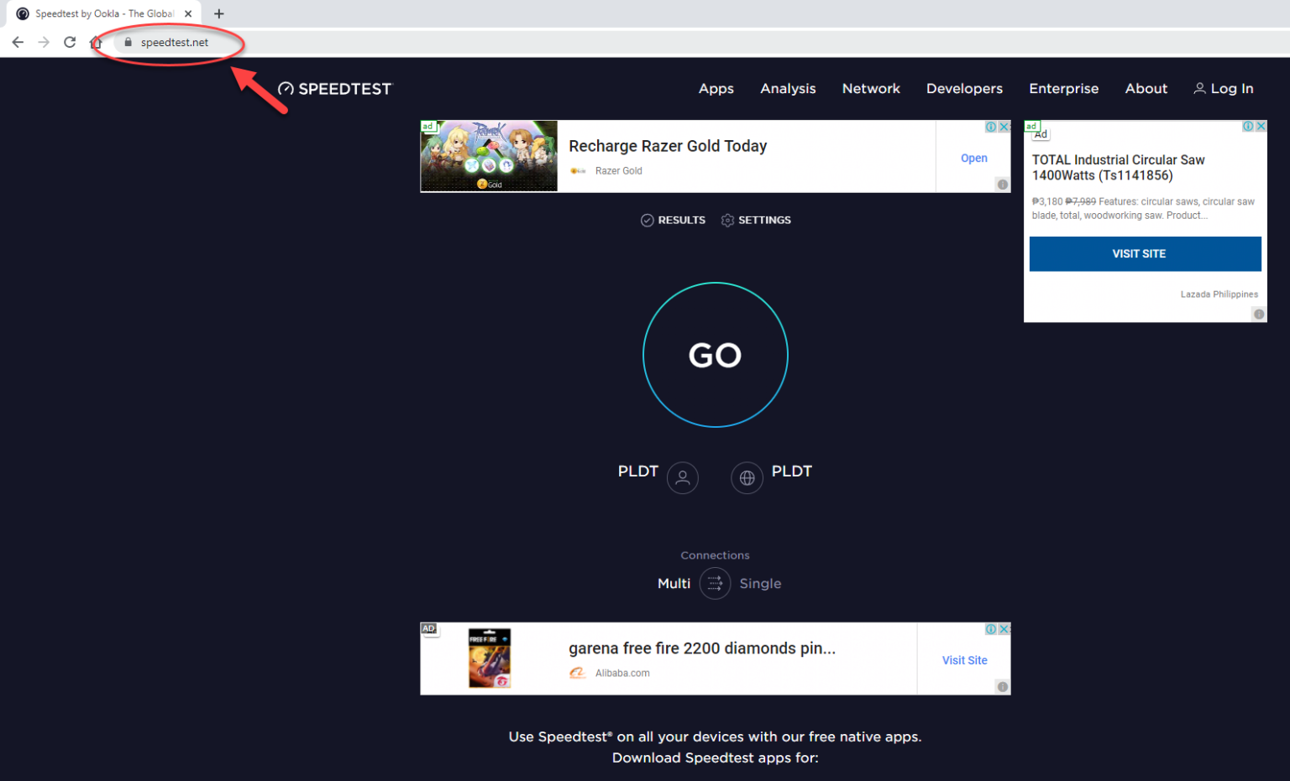Click the browser forward arrow
This screenshot has width=1290, height=781.
coord(44,42)
